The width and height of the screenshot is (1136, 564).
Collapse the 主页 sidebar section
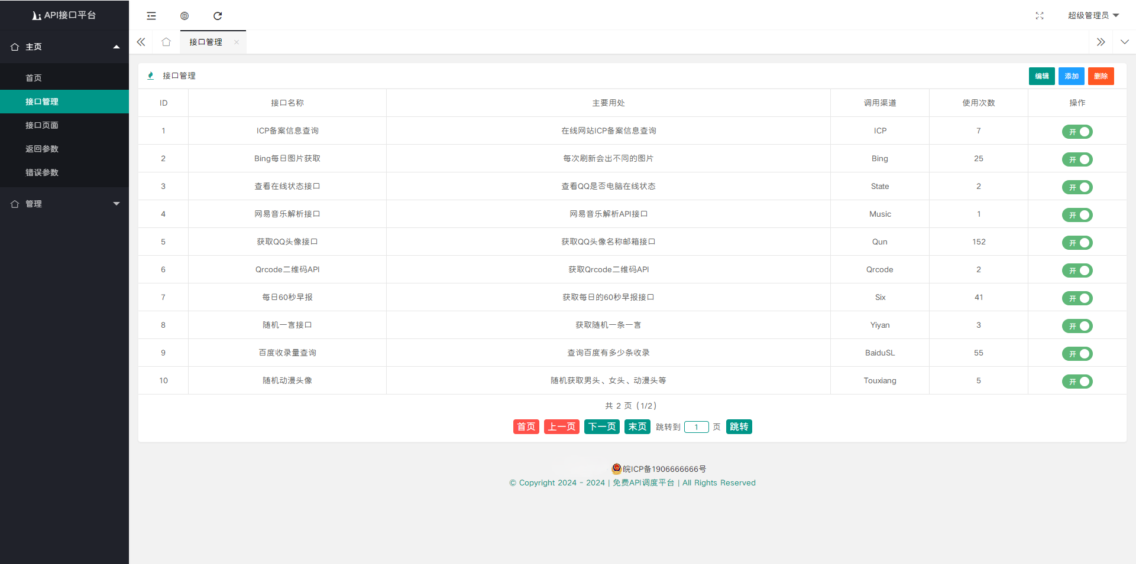tap(64, 47)
